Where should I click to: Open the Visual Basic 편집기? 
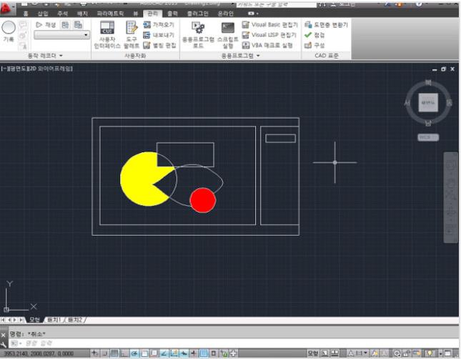pyautogui.click(x=270, y=25)
